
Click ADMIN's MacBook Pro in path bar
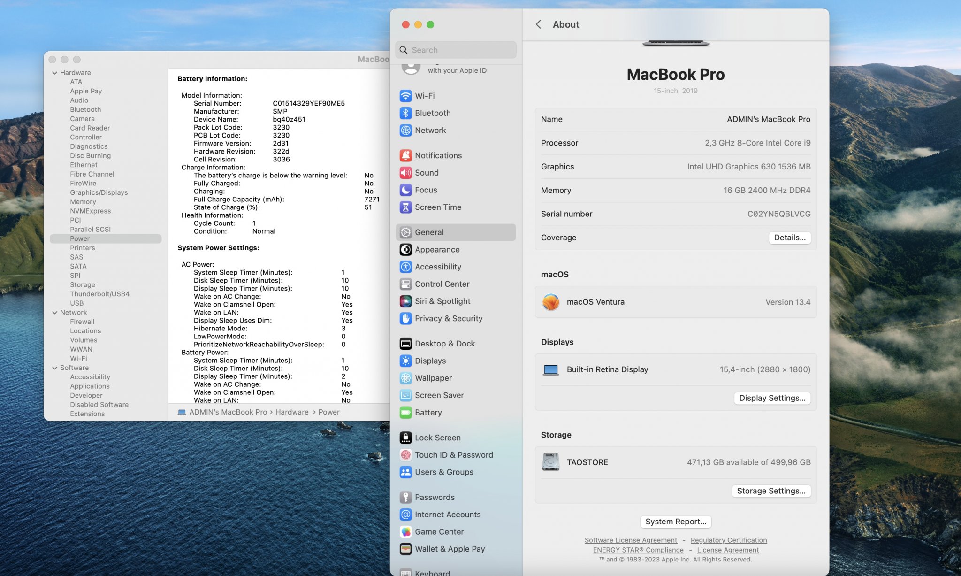point(228,412)
